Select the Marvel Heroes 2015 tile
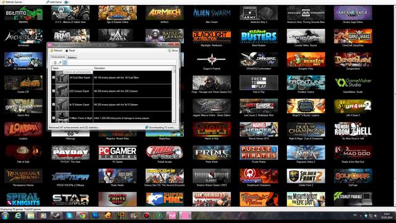The width and height of the screenshot is (396, 223). [259, 129]
